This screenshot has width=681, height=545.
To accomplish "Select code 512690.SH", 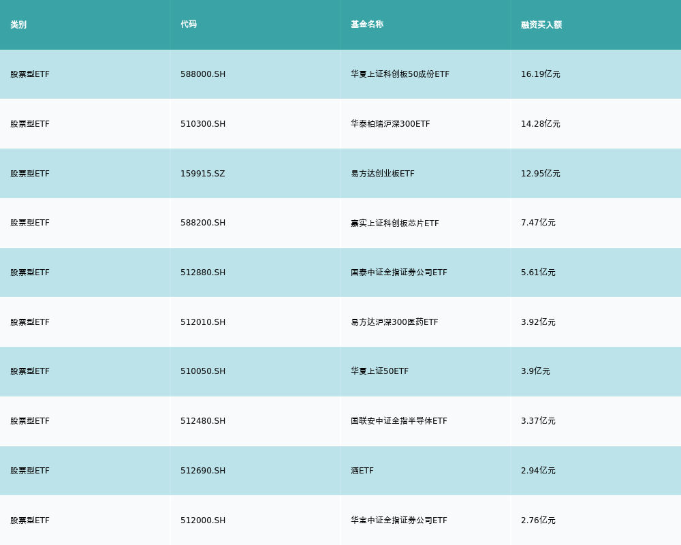I will [x=203, y=471].
